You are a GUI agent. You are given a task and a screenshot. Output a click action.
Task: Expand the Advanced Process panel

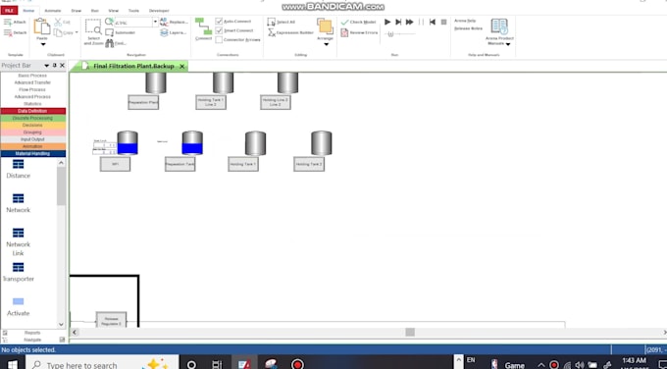pos(32,96)
